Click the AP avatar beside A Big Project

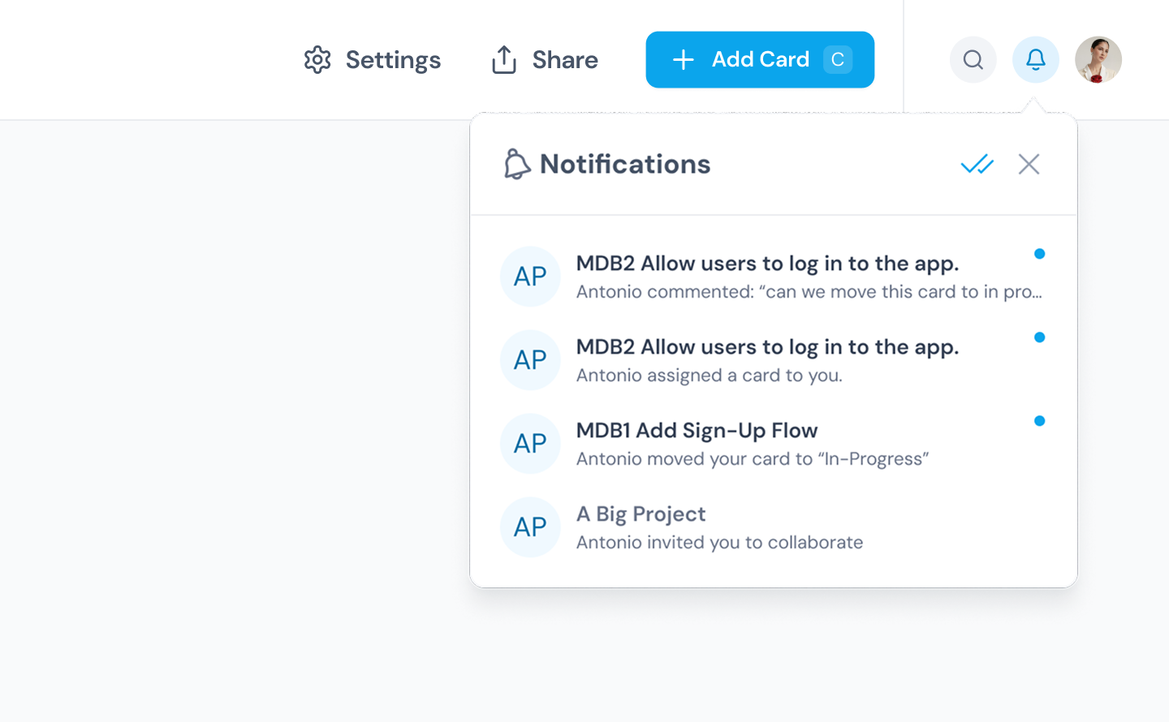pos(530,526)
